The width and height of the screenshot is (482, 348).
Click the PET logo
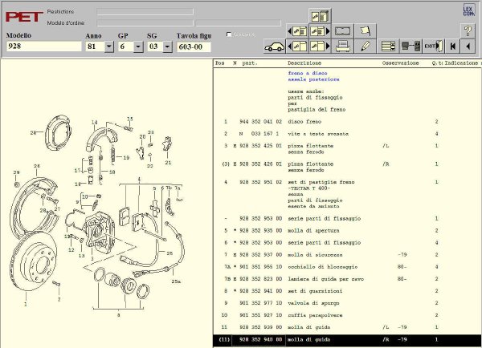pyautogui.click(x=24, y=17)
